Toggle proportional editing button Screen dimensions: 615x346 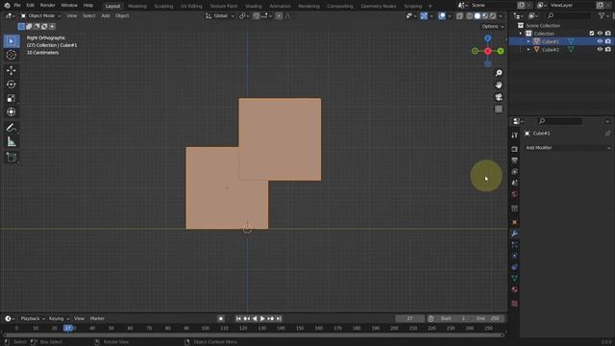279,16
